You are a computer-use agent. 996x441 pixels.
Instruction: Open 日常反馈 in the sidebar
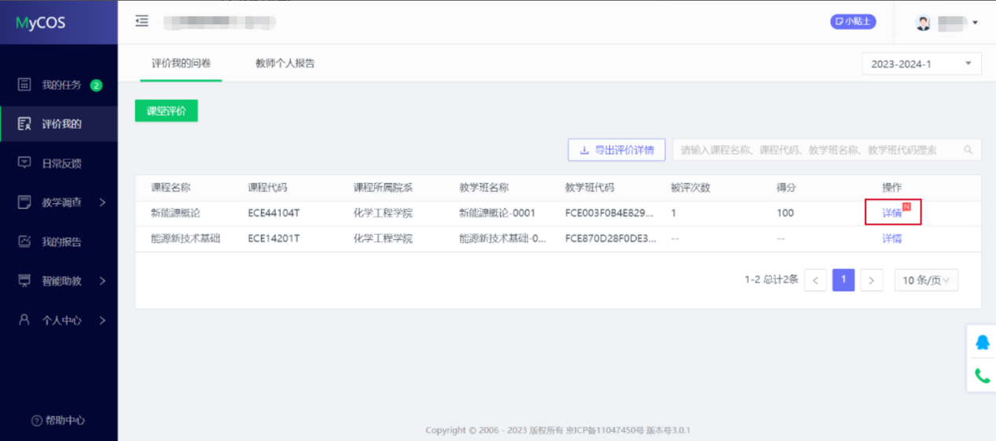(x=61, y=163)
